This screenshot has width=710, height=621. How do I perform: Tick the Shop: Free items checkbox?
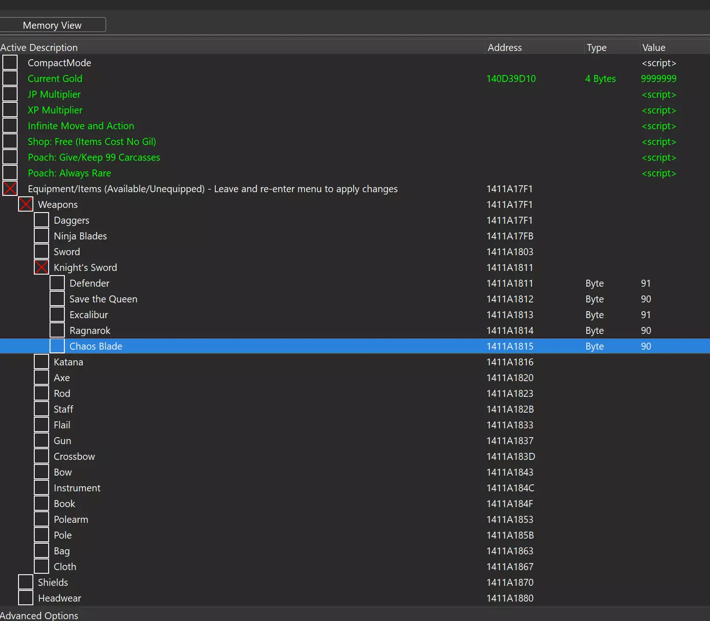point(10,142)
